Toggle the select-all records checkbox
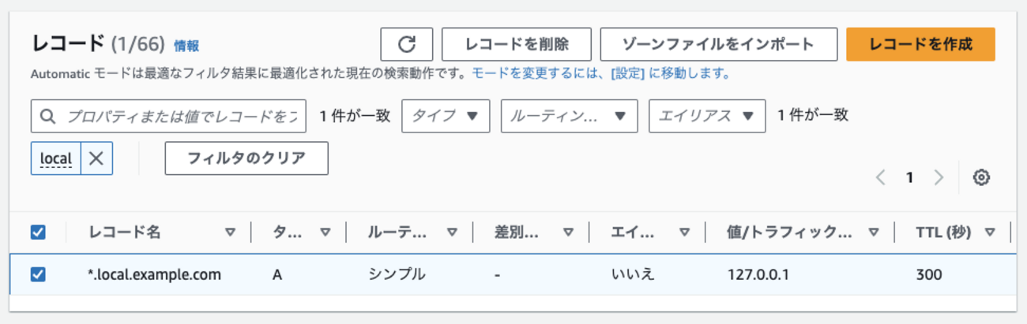Viewport: 1027px width, 324px height. coord(37,233)
